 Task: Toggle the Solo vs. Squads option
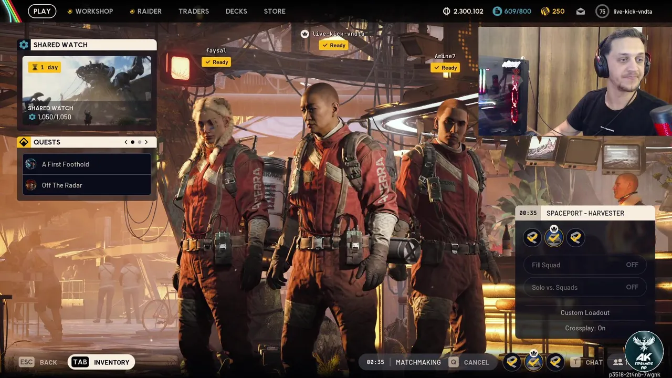pos(585,287)
